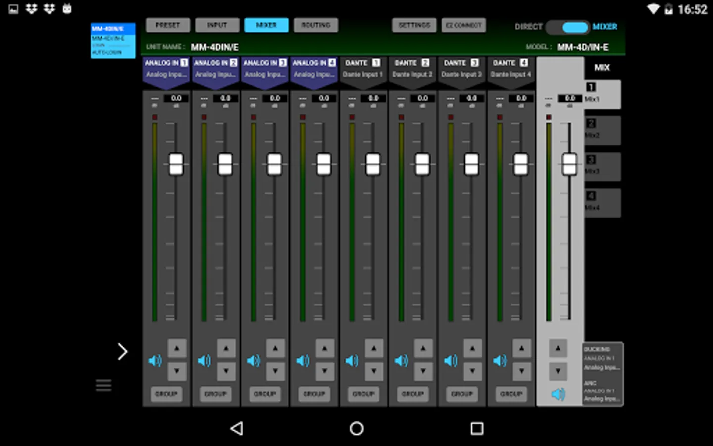Viewport: 713px width, 446px height.
Task: Expand the side panel with the chevron arrow
Action: pos(122,352)
